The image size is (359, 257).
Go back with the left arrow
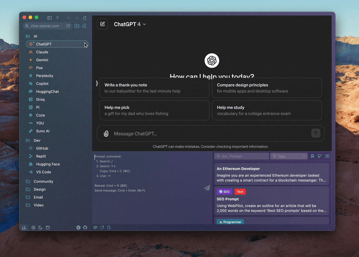coord(69,18)
